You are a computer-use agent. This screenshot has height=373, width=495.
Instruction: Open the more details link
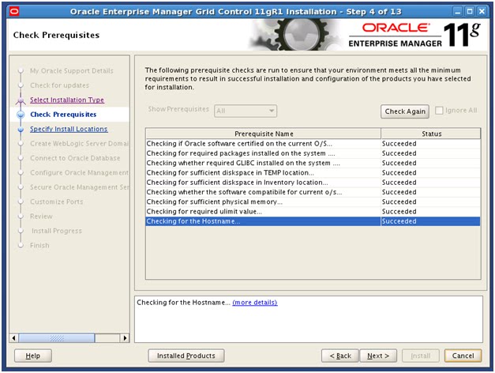[255, 303]
